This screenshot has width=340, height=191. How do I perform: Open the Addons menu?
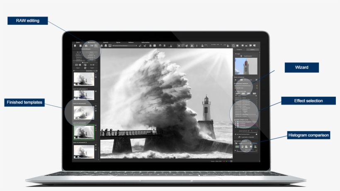tap(131, 43)
